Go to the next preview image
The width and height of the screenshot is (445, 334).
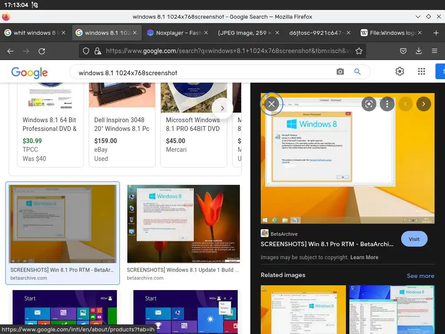point(423,104)
